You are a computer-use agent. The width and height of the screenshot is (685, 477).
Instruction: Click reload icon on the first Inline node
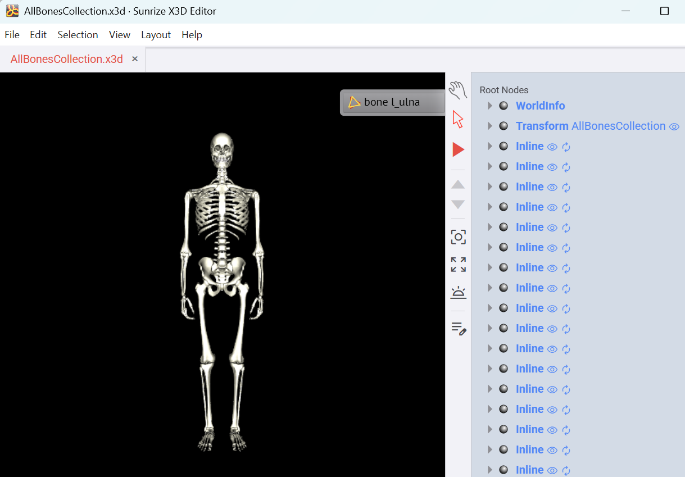click(x=566, y=147)
